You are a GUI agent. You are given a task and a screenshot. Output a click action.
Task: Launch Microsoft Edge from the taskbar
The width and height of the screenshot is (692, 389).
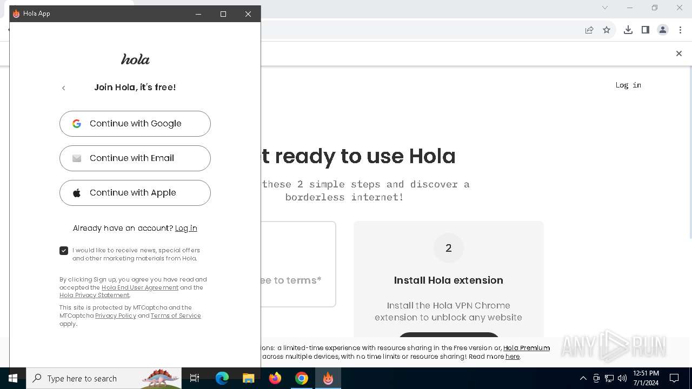pyautogui.click(x=222, y=378)
